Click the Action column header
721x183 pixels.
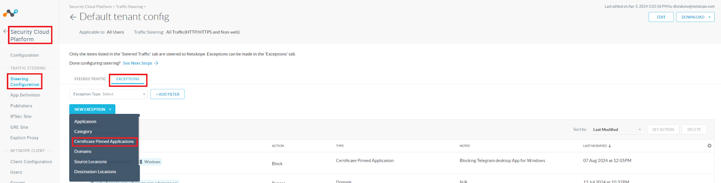[278, 146]
